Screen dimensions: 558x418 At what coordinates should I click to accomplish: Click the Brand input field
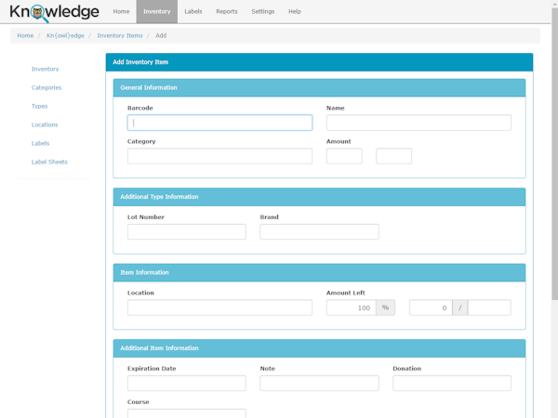point(320,231)
